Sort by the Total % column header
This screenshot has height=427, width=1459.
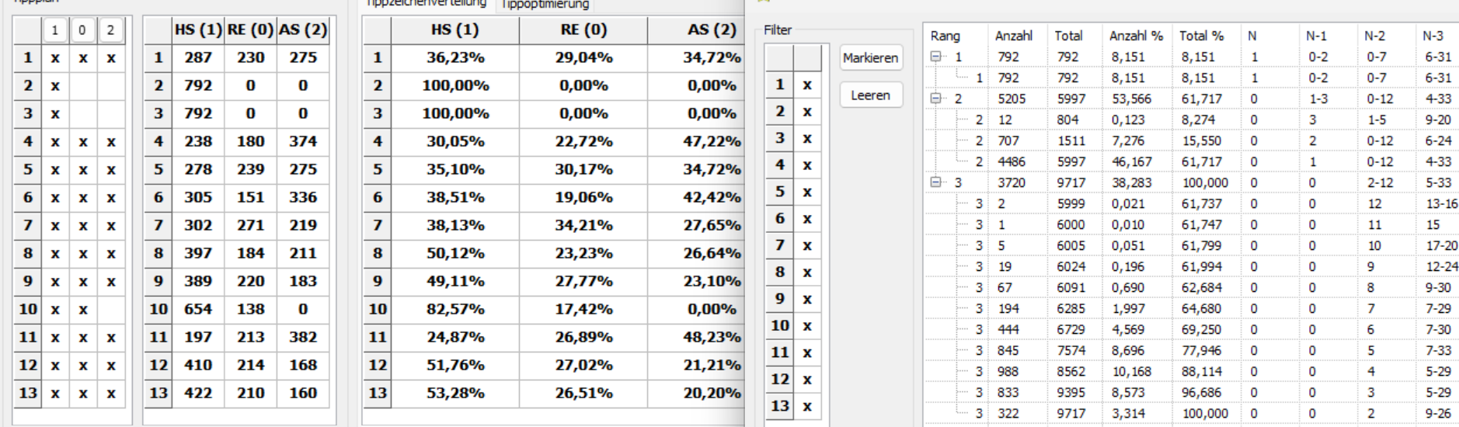1201,36
